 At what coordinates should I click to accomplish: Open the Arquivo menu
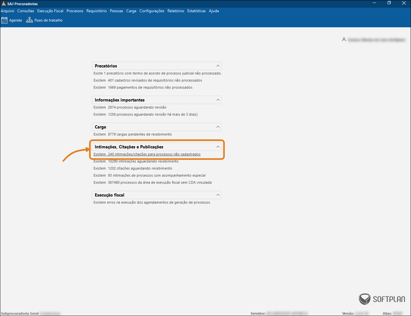click(x=7, y=11)
